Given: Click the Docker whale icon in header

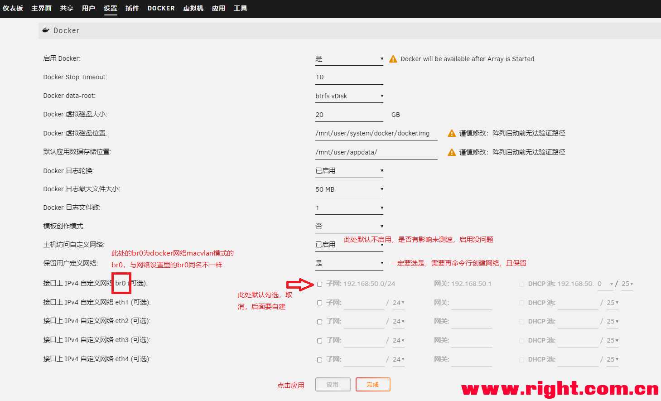Looking at the screenshot, I should [x=46, y=30].
